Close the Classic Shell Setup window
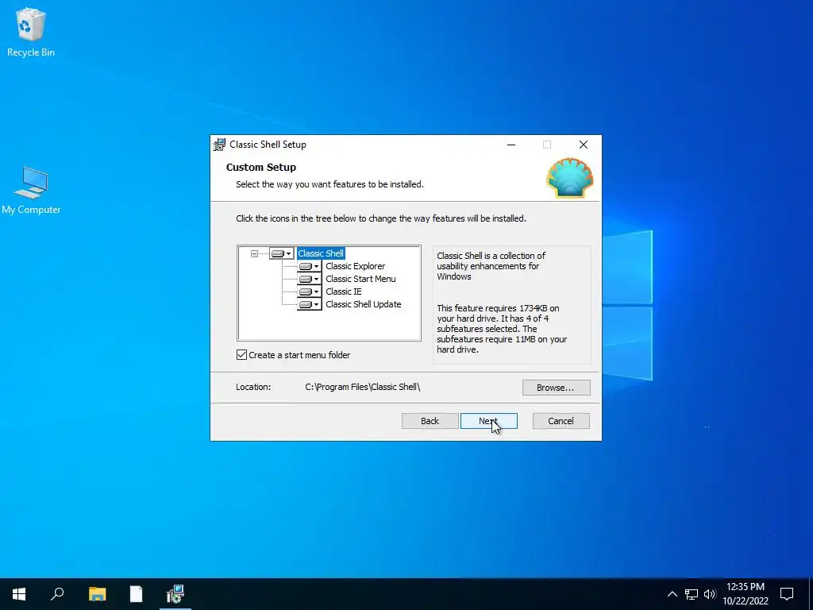 click(x=584, y=145)
